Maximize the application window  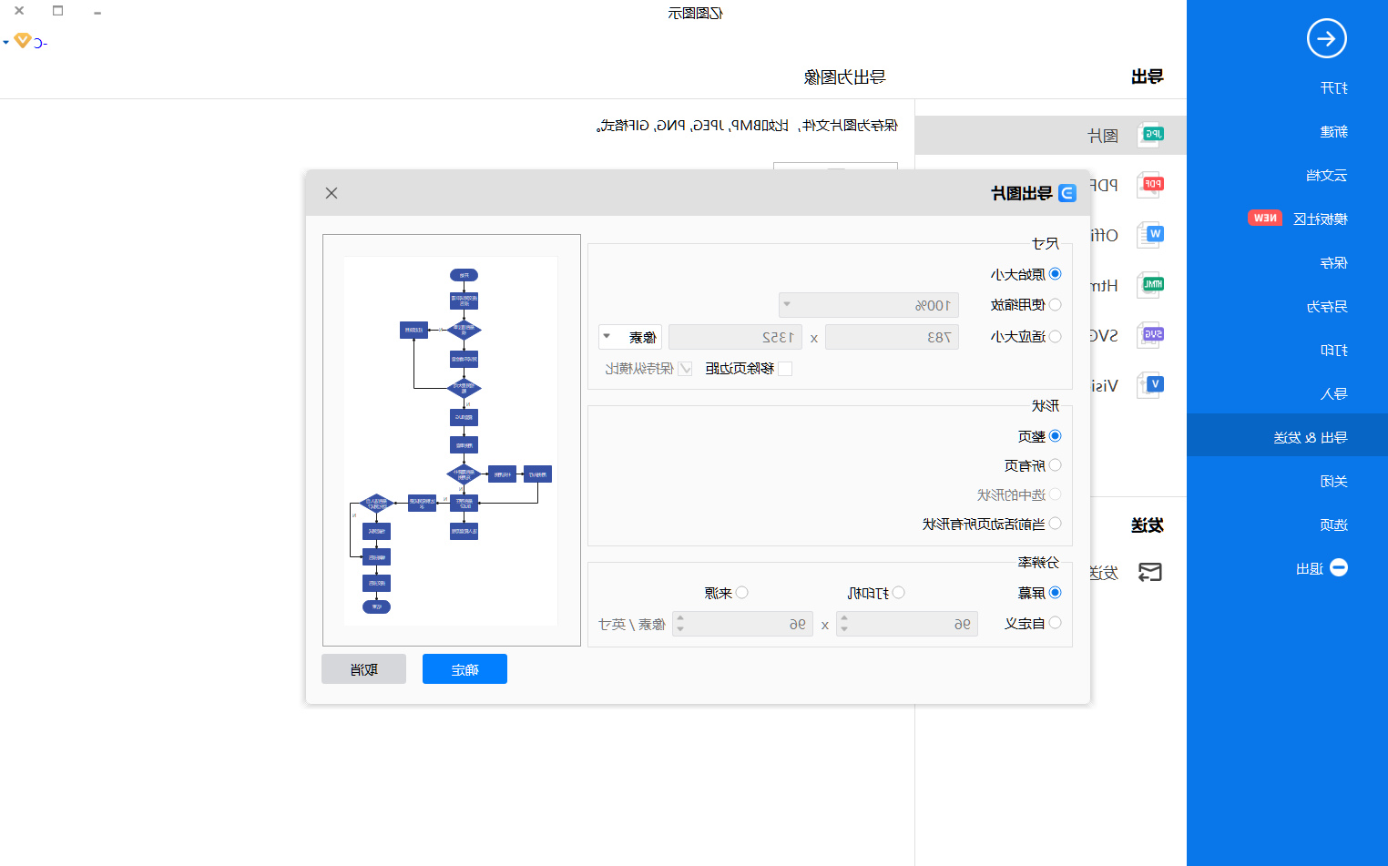pyautogui.click(x=58, y=11)
